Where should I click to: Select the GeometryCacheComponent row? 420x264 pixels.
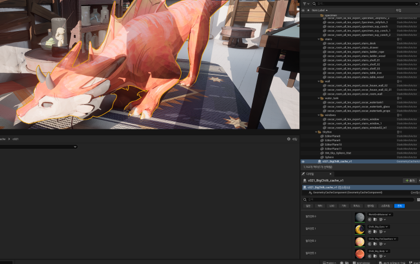[x=361, y=192]
